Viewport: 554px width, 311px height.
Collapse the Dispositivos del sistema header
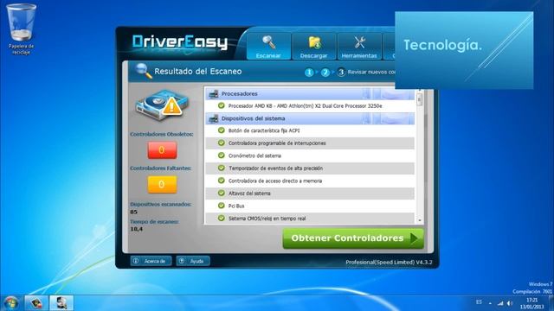310,118
